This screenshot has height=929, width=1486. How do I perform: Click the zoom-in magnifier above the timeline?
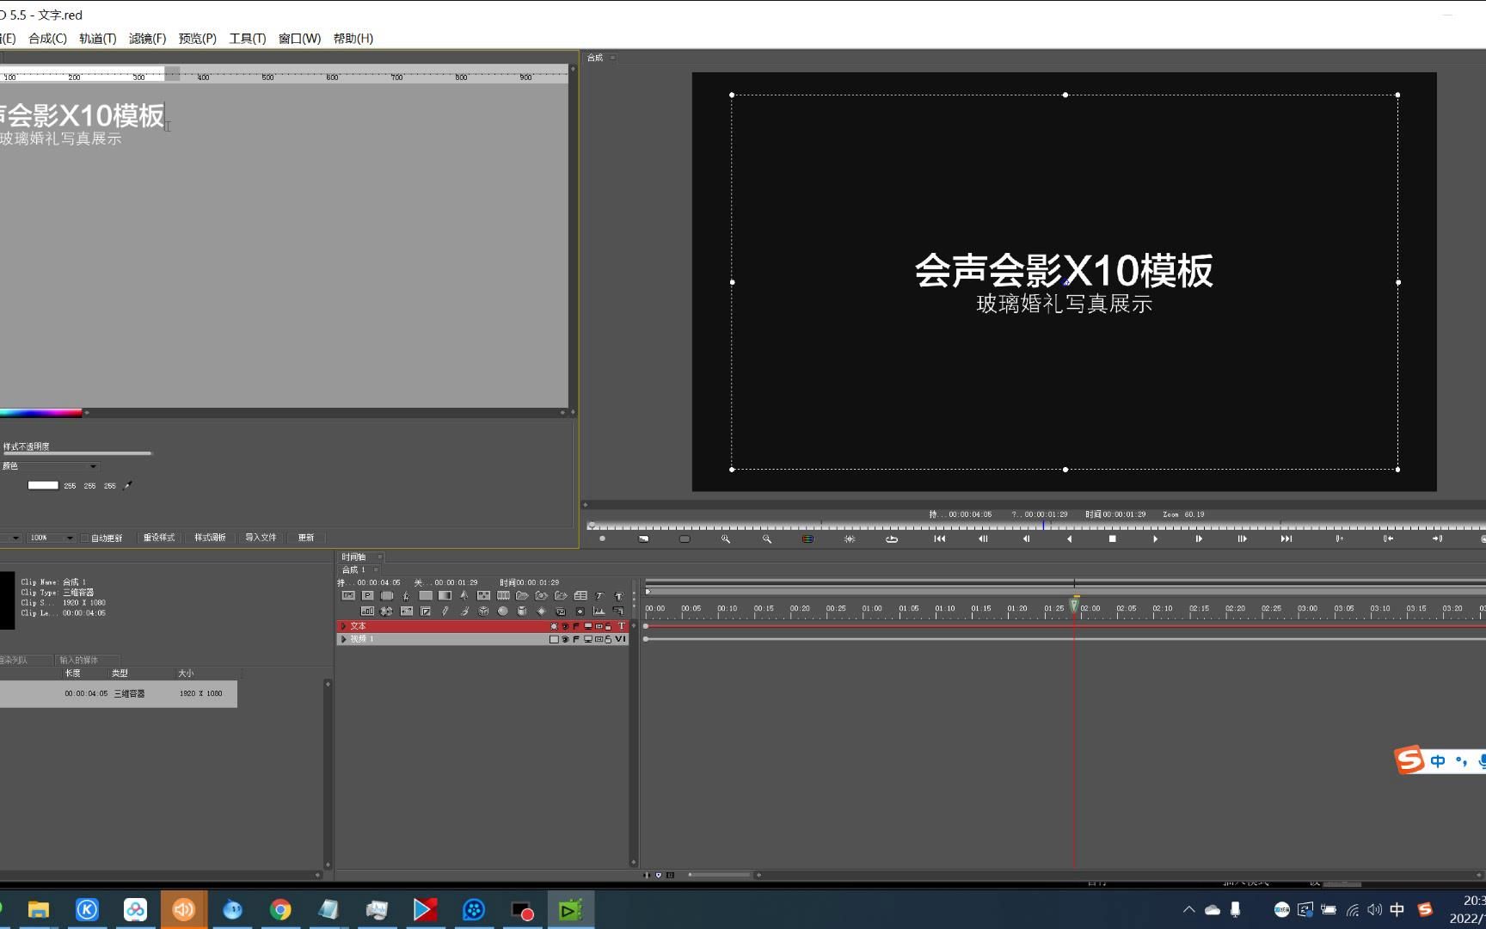tap(727, 538)
